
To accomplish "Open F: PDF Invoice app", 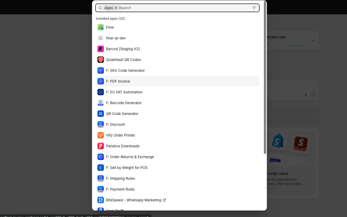I will (x=118, y=81).
